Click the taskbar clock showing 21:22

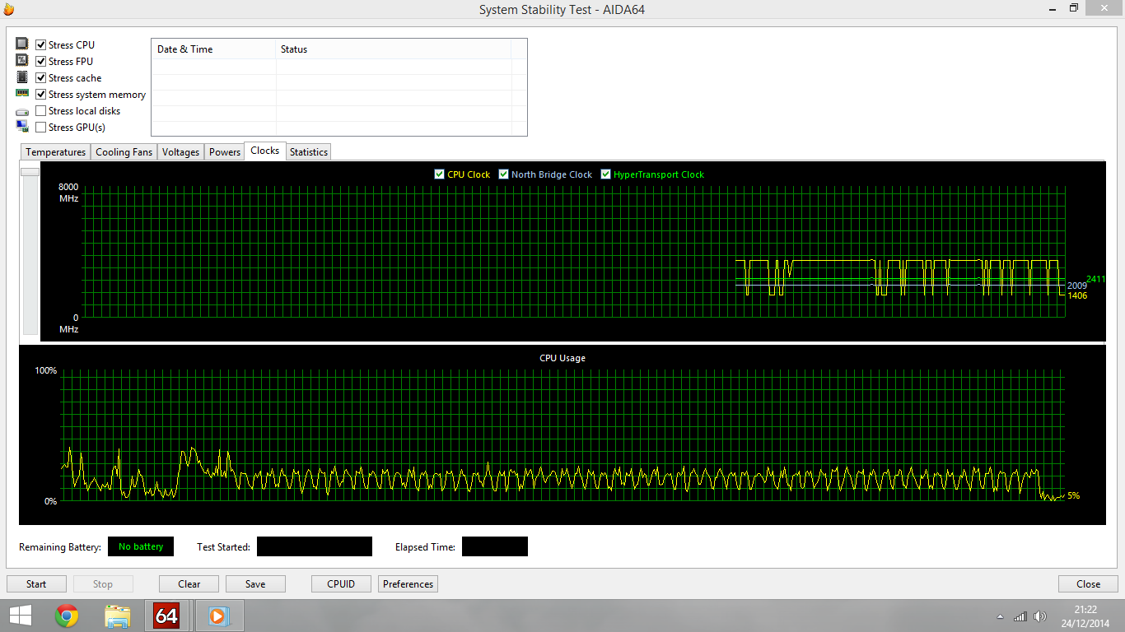point(1085,610)
